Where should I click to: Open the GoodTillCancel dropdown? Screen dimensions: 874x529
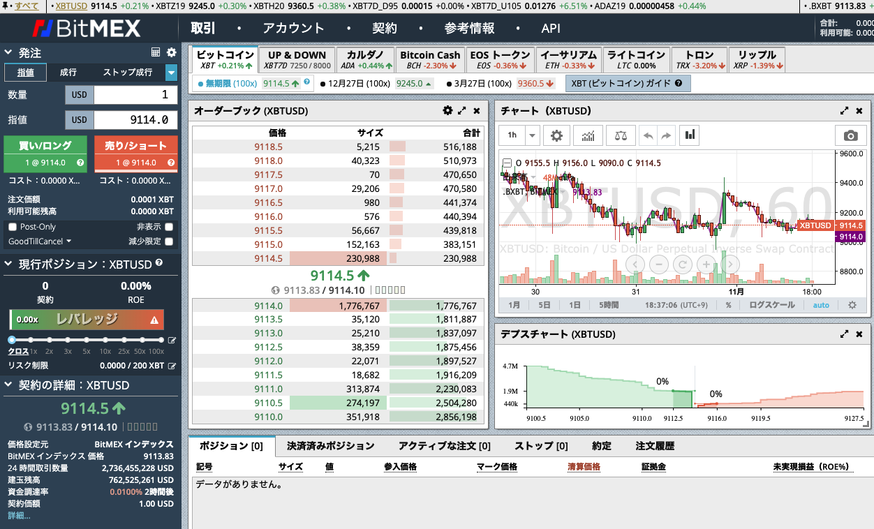[40, 241]
